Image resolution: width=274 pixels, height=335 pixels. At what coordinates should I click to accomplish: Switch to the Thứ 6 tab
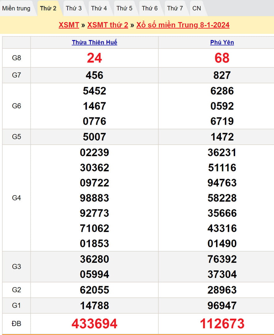click(150, 8)
